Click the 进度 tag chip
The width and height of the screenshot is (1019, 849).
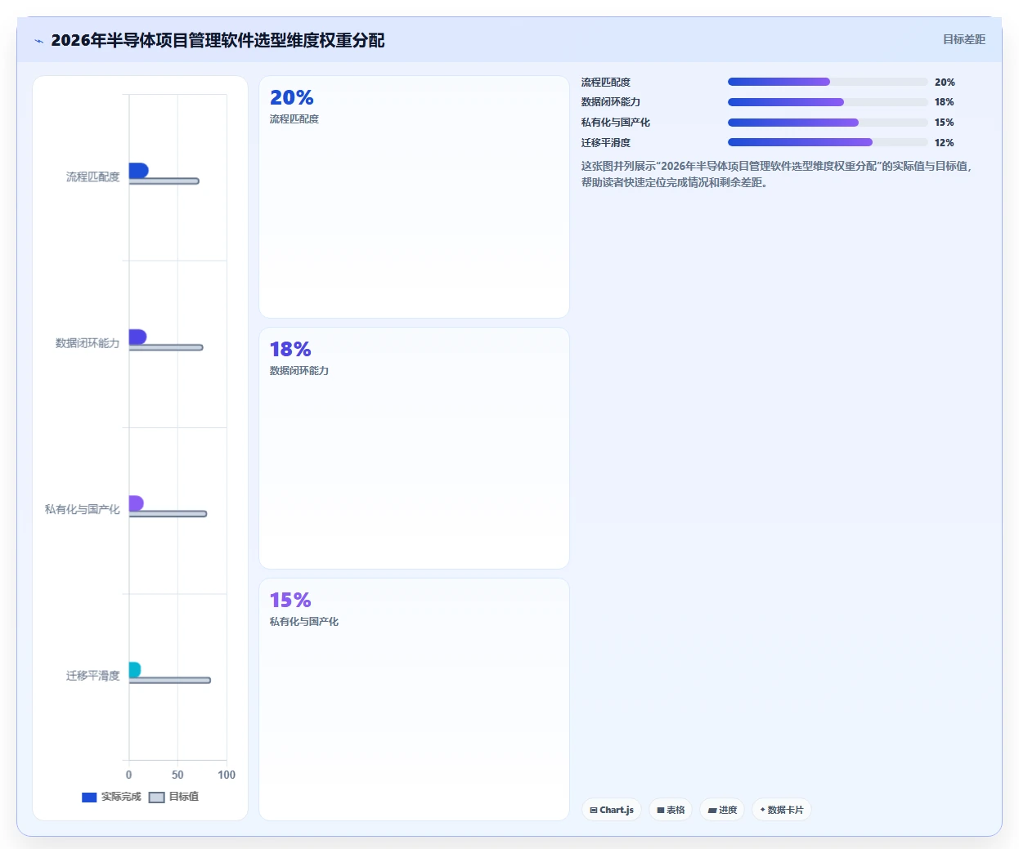722,810
